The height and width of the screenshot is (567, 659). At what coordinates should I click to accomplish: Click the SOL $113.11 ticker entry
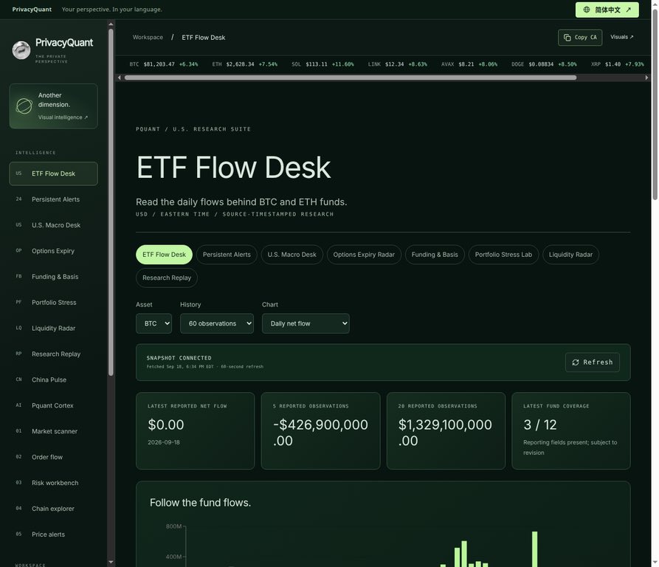pyautogui.click(x=322, y=64)
